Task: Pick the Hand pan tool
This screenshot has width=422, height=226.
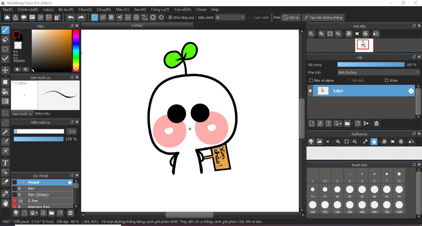Action: point(5,203)
